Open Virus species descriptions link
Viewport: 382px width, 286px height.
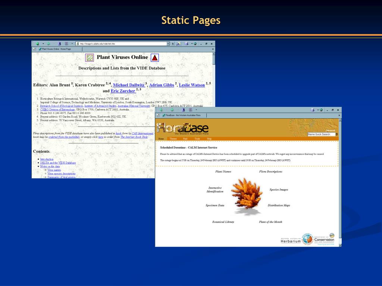(62, 174)
